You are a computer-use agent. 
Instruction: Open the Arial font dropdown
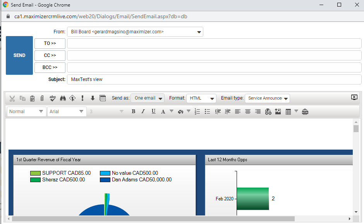pyautogui.click(x=67, y=112)
